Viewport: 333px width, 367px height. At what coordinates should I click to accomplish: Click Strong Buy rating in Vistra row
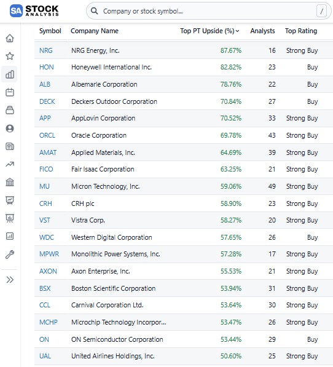[302, 220]
